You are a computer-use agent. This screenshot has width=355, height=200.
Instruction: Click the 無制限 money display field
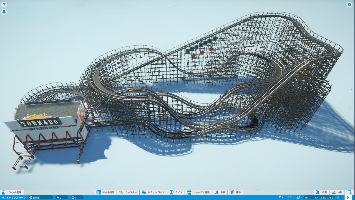tap(41, 197)
